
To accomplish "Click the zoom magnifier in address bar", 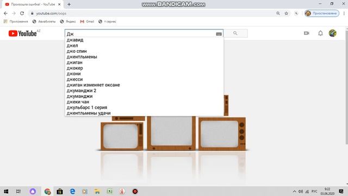I will coord(278,13).
